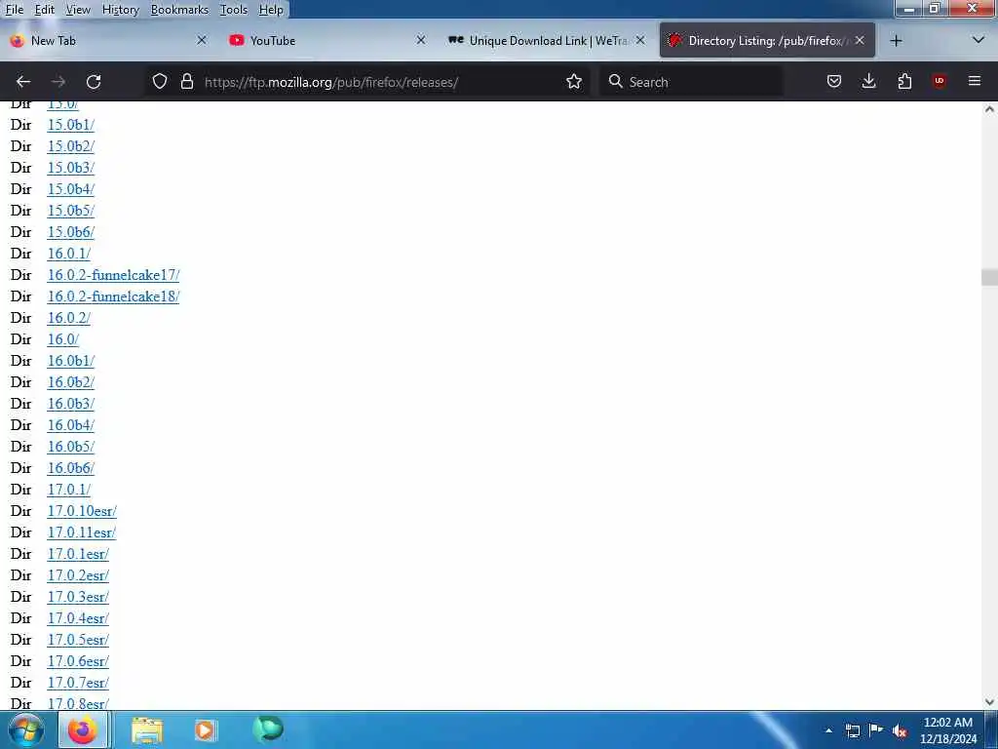
Task: Open tracking protection shield icon
Action: point(160,82)
